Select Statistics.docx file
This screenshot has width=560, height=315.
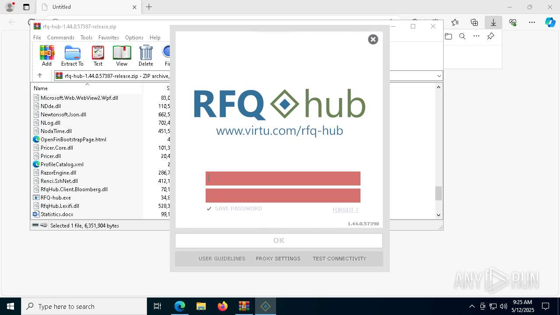(x=57, y=214)
